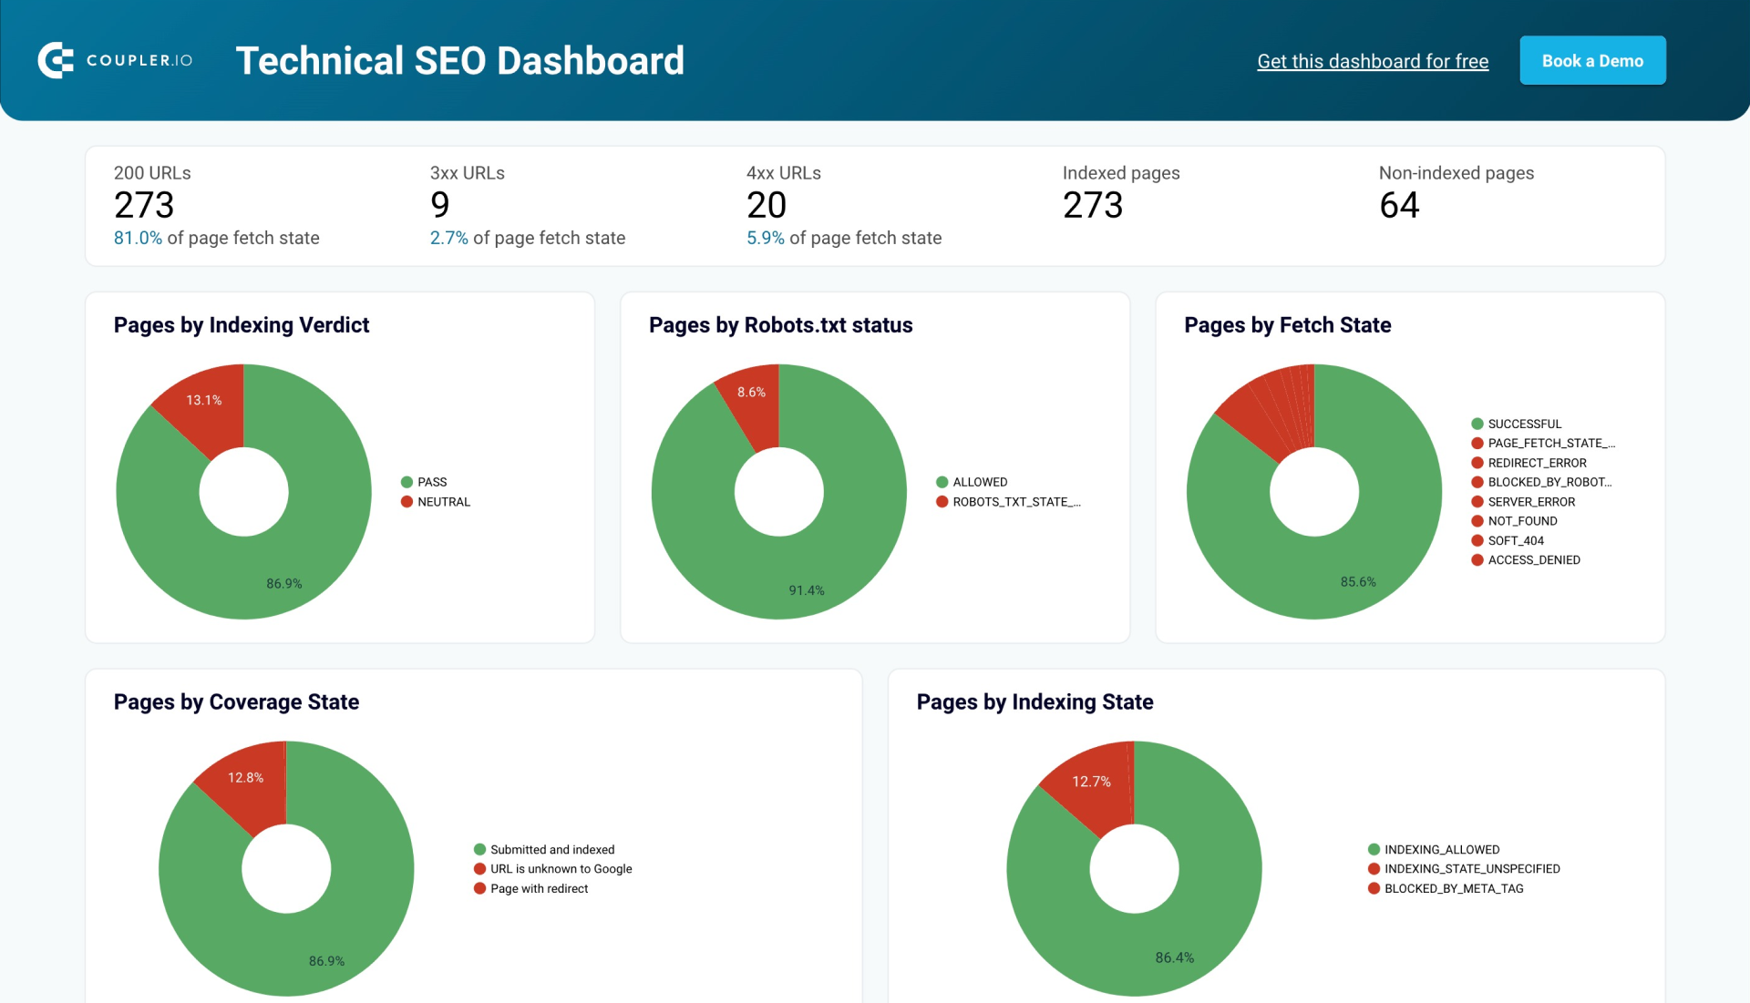
Task: Click the INDEXING_ALLOWED legend marker dot
Action: point(1374,848)
